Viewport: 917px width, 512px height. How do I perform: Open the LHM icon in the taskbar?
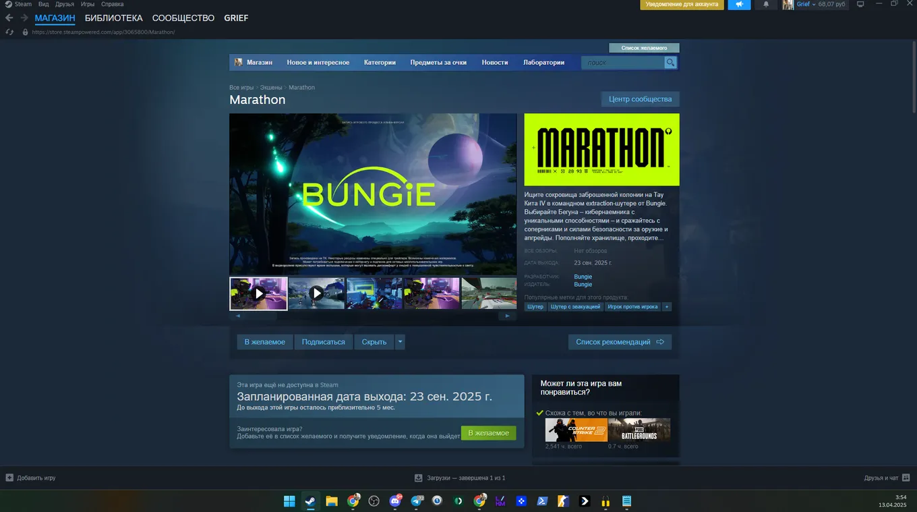click(500, 501)
